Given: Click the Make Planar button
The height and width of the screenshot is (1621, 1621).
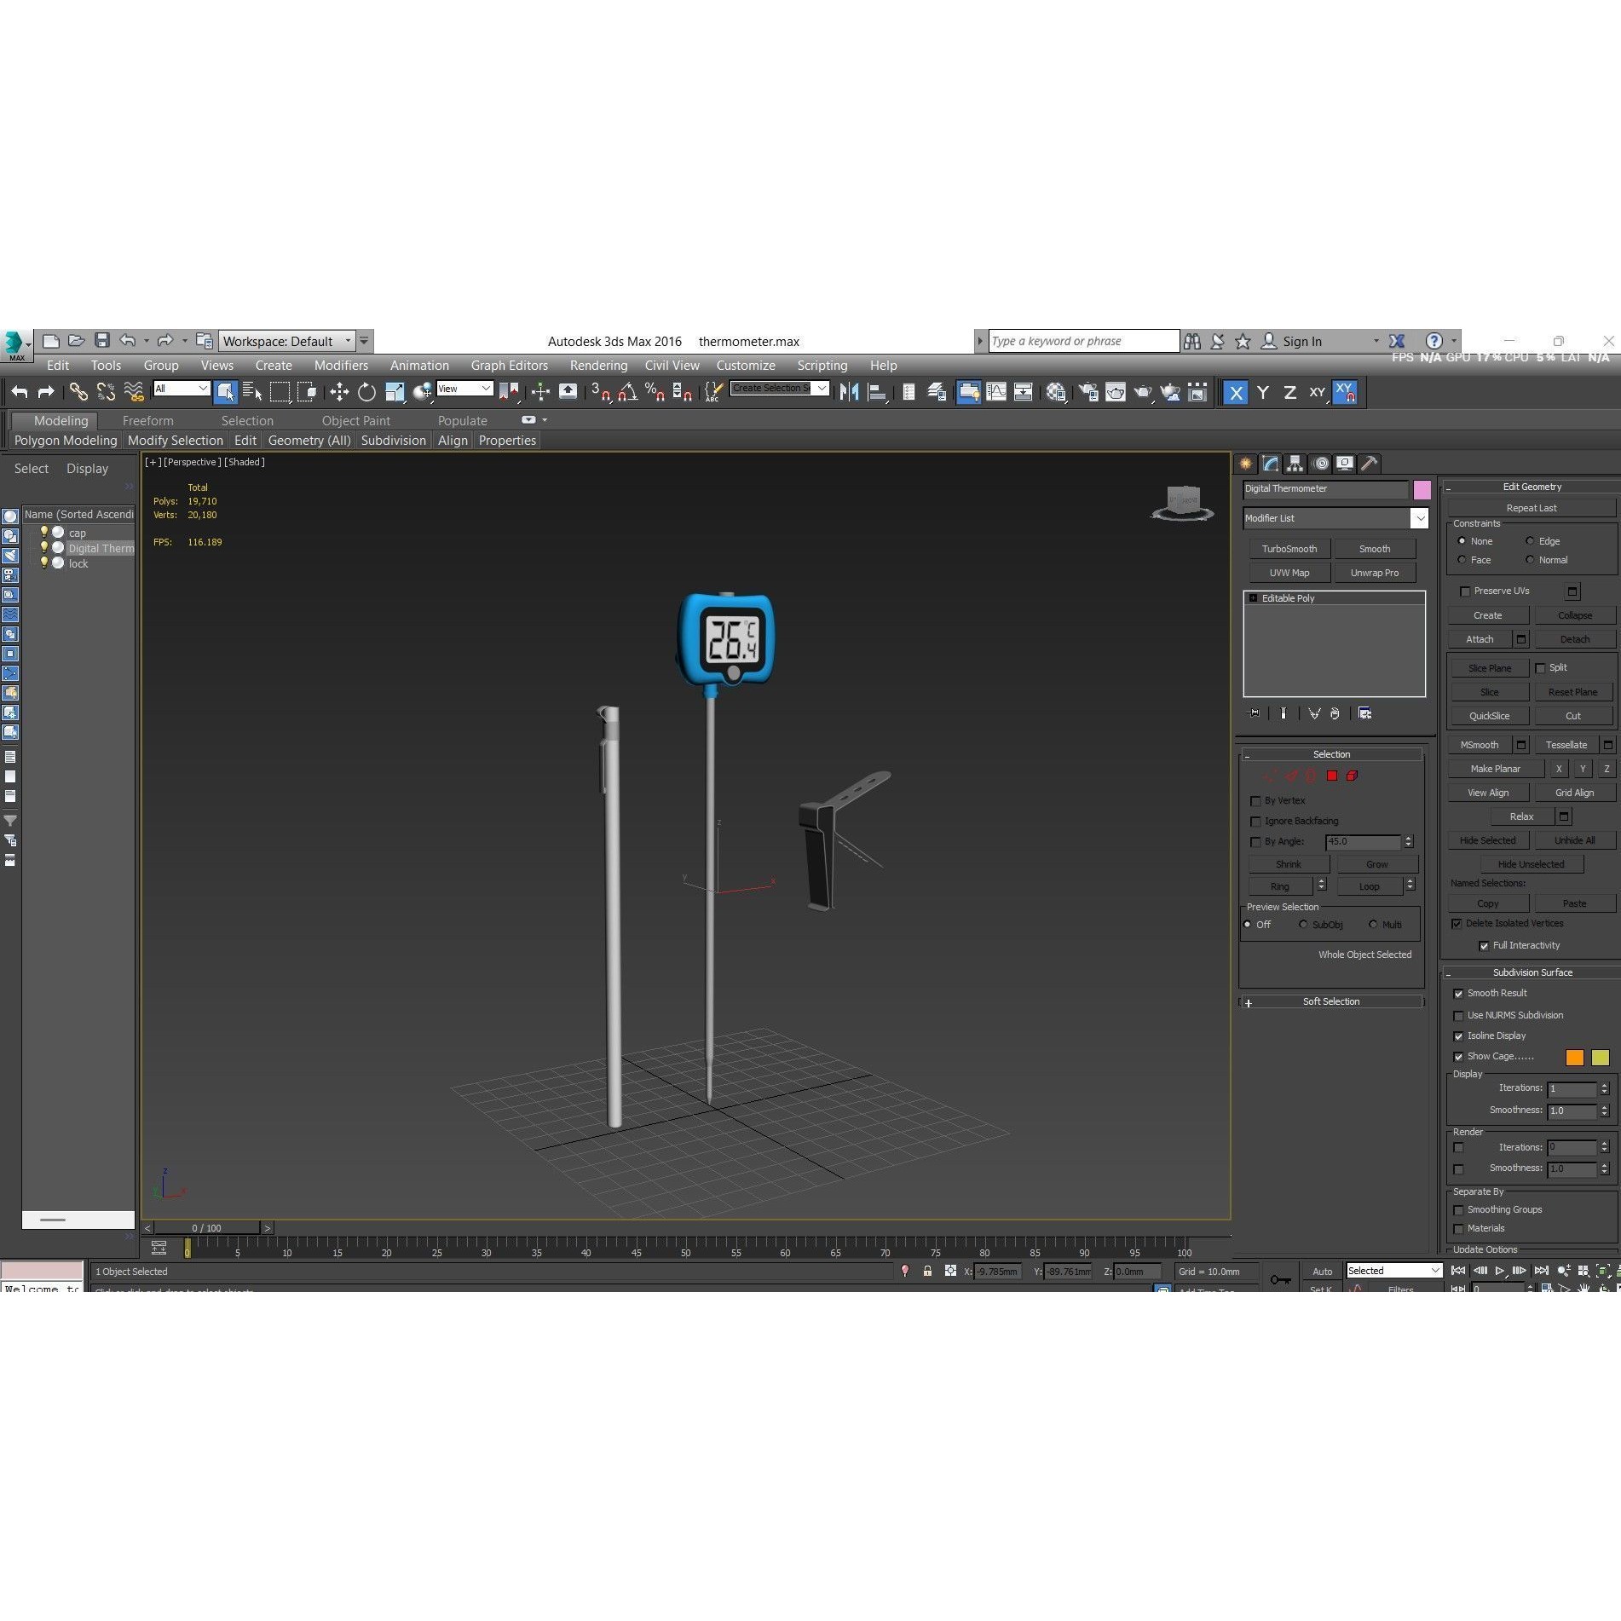Looking at the screenshot, I should click(1495, 769).
